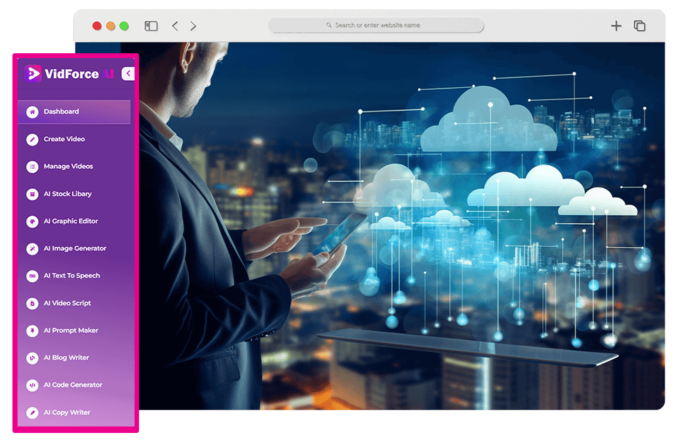Collapse the sidebar using the chevron button
675x444 pixels.
click(127, 73)
